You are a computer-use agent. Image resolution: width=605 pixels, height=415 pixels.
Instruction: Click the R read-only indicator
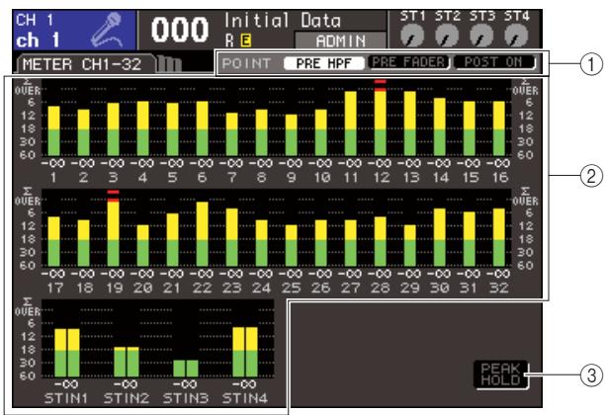[229, 41]
